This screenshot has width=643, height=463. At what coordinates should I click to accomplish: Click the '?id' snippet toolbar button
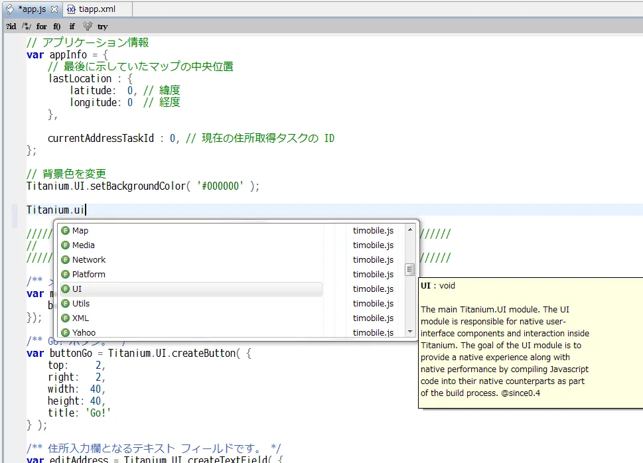11,27
